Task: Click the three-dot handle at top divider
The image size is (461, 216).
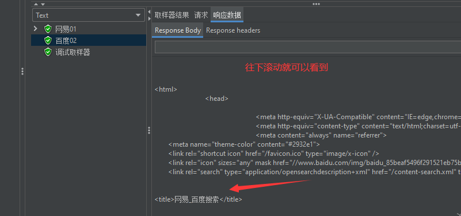Action: (x=316, y=4)
